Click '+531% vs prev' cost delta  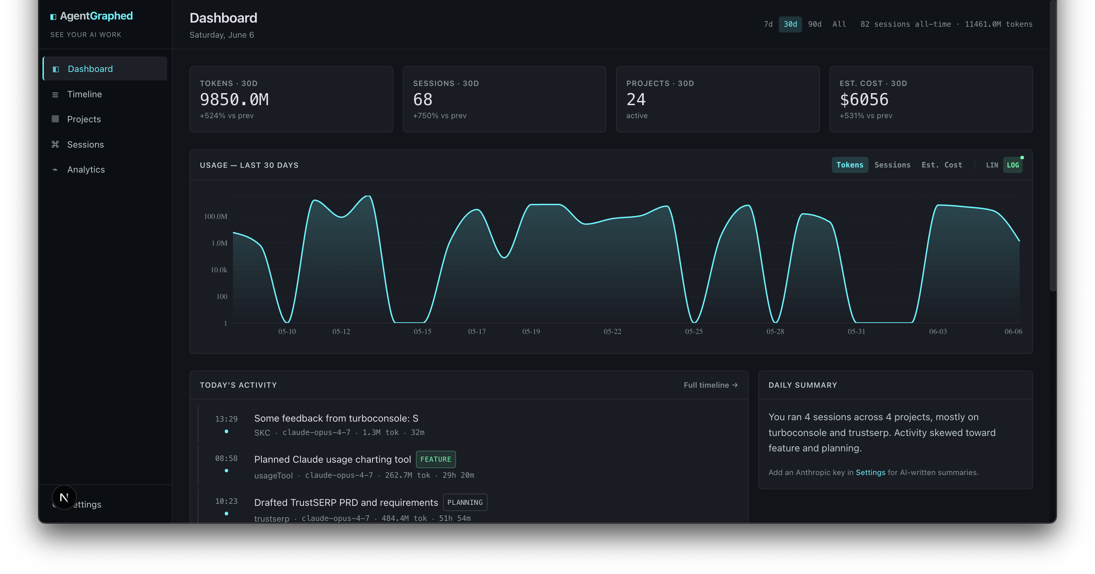[866, 115]
